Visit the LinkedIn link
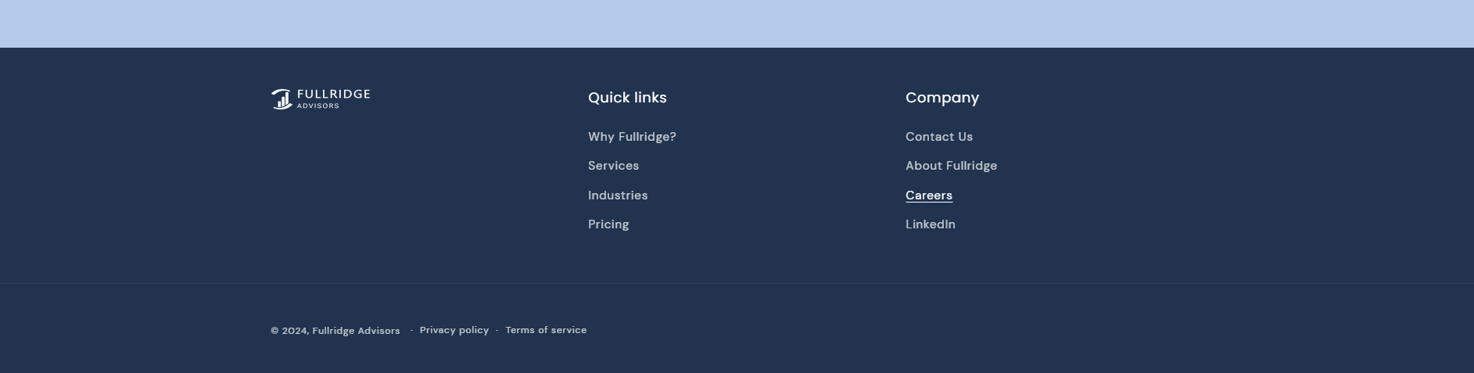 931,224
